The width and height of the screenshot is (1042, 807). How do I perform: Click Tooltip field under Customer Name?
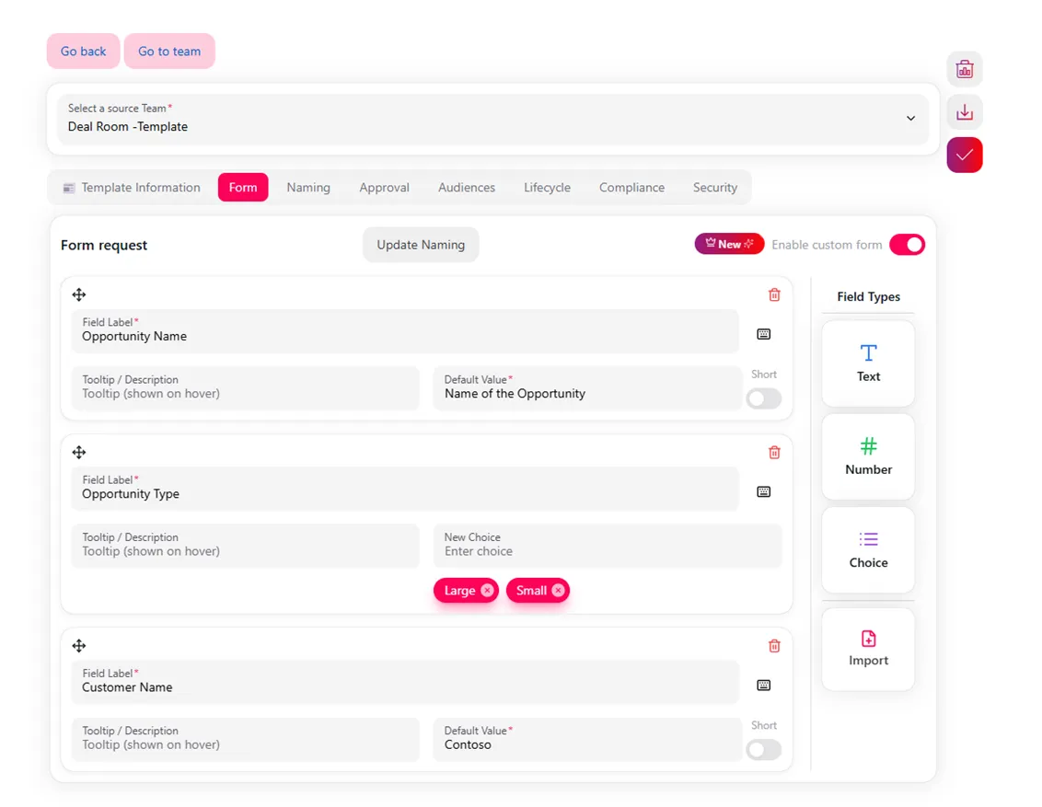(246, 739)
